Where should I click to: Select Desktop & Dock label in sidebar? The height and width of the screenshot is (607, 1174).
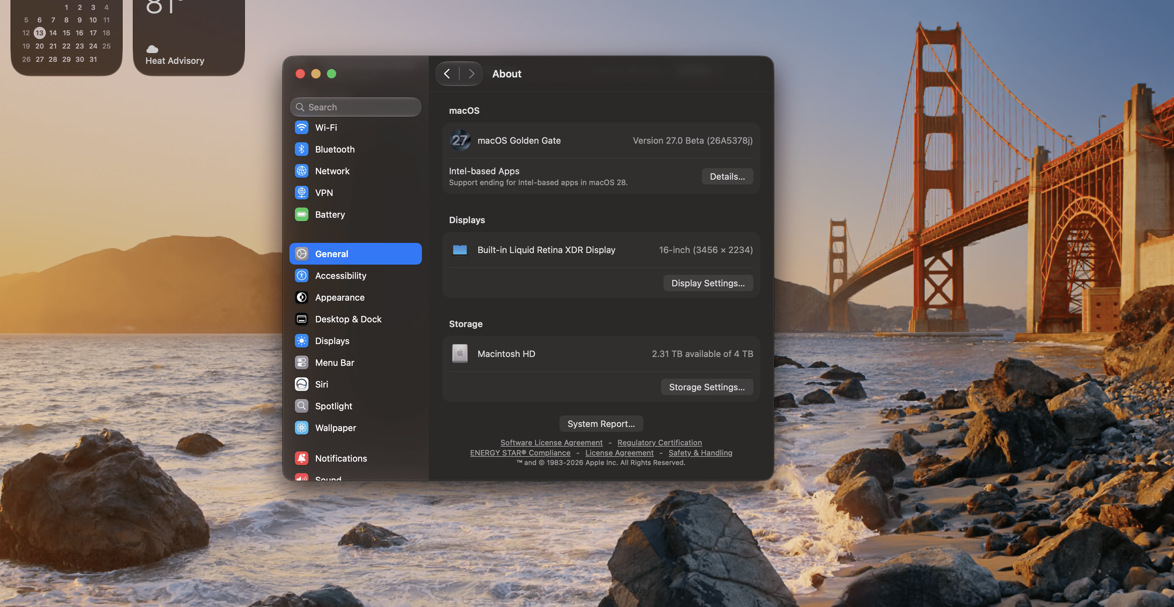tap(348, 319)
